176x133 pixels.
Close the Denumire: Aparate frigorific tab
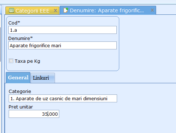point(152,10)
